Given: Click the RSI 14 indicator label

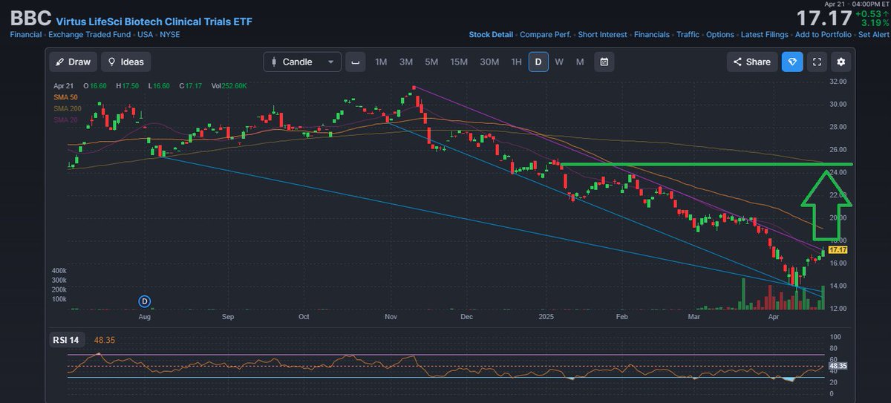Looking at the screenshot, I should click(x=66, y=340).
